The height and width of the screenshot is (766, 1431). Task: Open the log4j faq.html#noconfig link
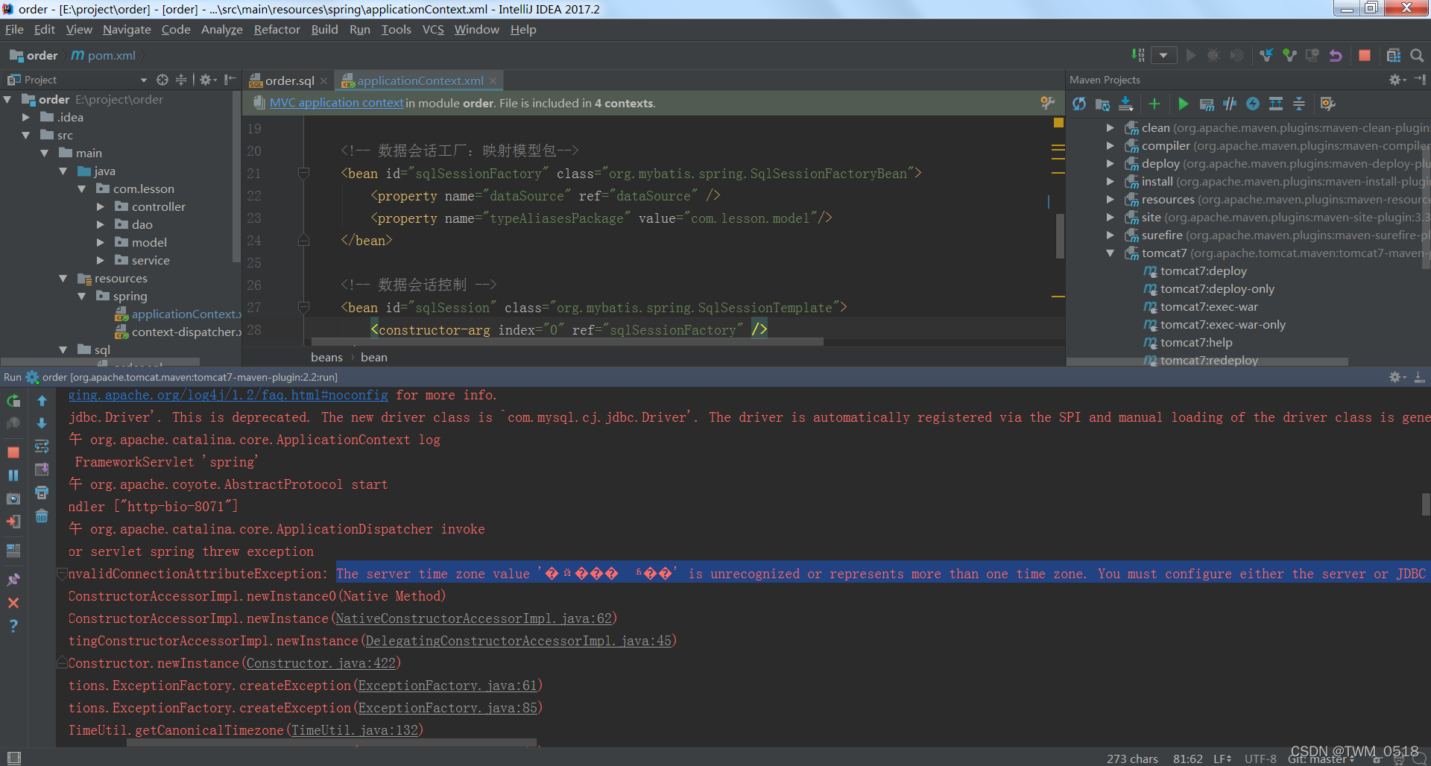228,395
